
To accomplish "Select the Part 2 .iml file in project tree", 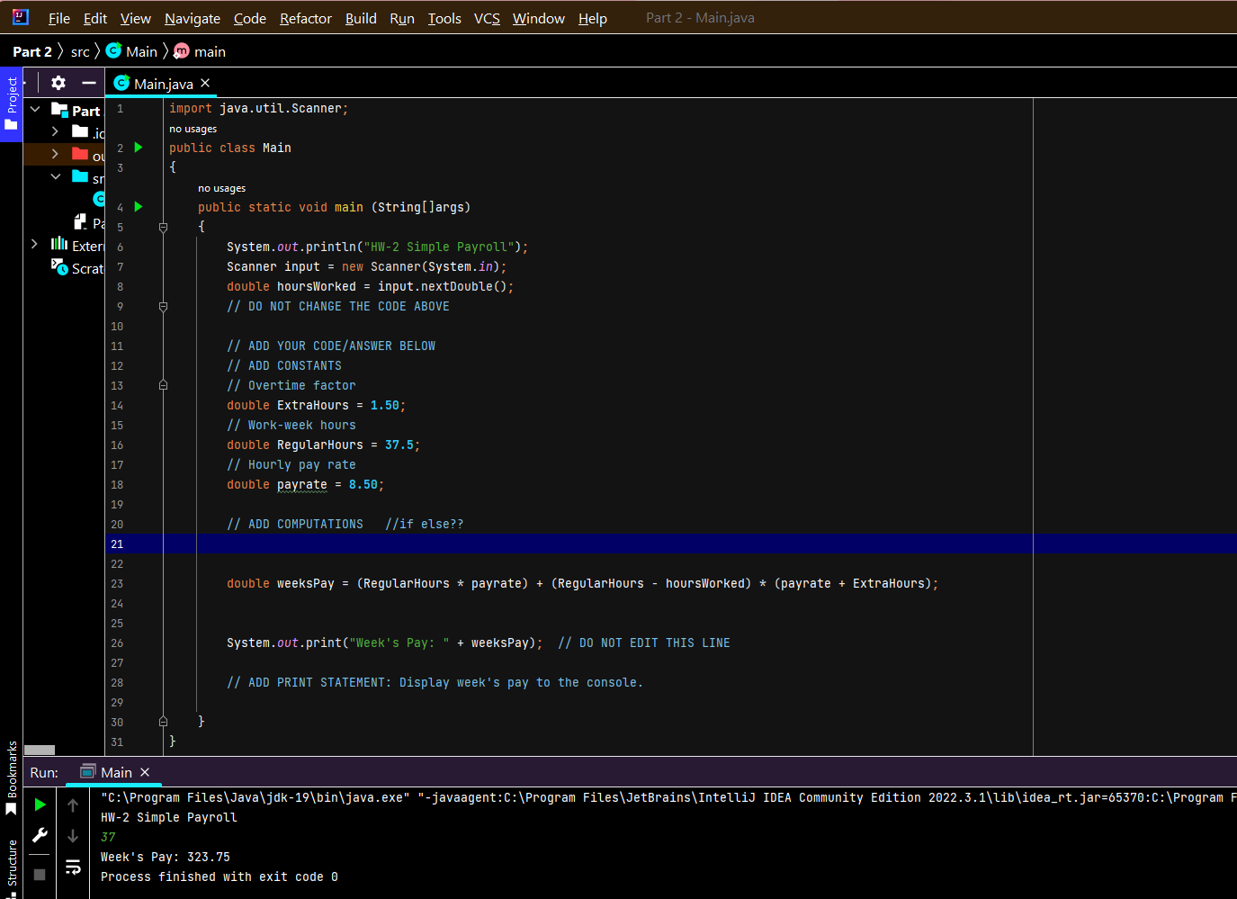I will (89, 222).
